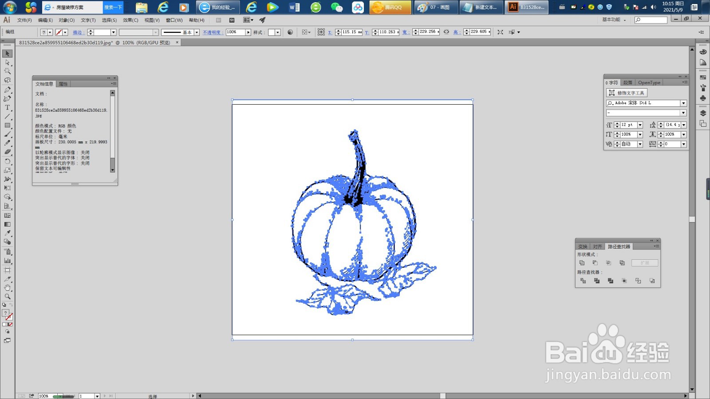Screen dimensions: 710x399
Task: Select the Lasso tool
Action: point(7,80)
